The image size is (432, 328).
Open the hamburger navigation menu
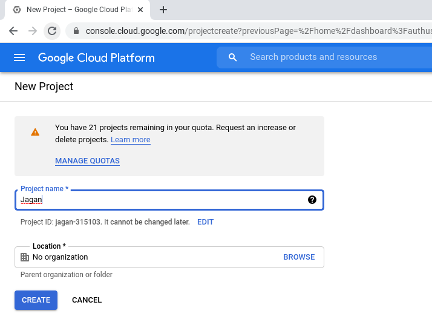point(19,57)
